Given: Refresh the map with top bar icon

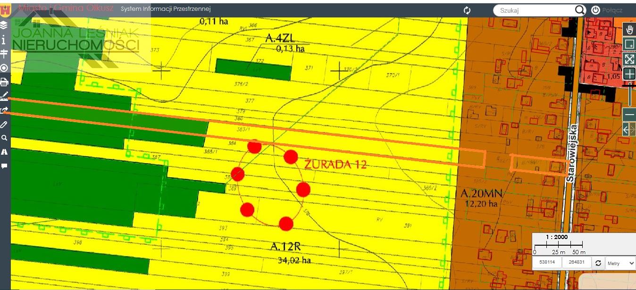Looking at the screenshot, I should pos(467,10).
